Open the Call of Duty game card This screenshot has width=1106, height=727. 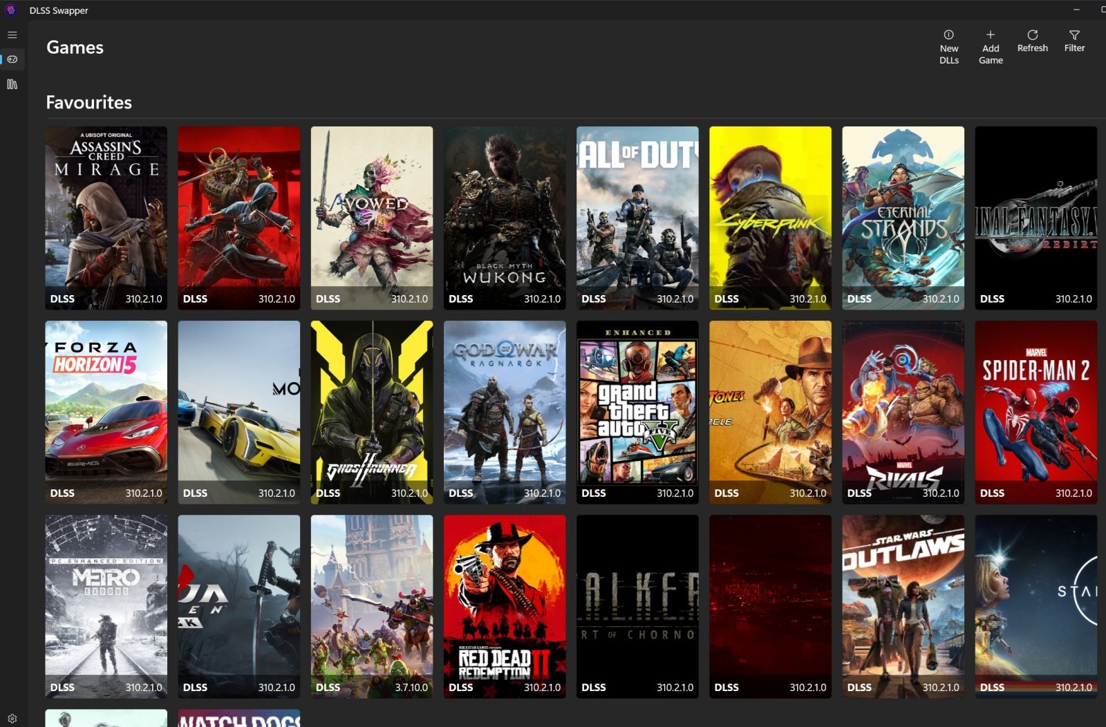[637, 218]
